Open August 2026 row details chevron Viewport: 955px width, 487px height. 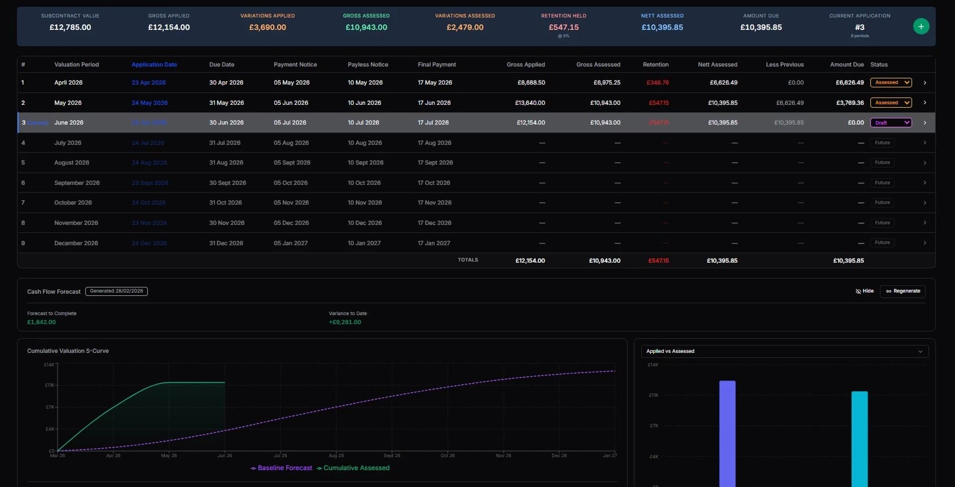925,163
